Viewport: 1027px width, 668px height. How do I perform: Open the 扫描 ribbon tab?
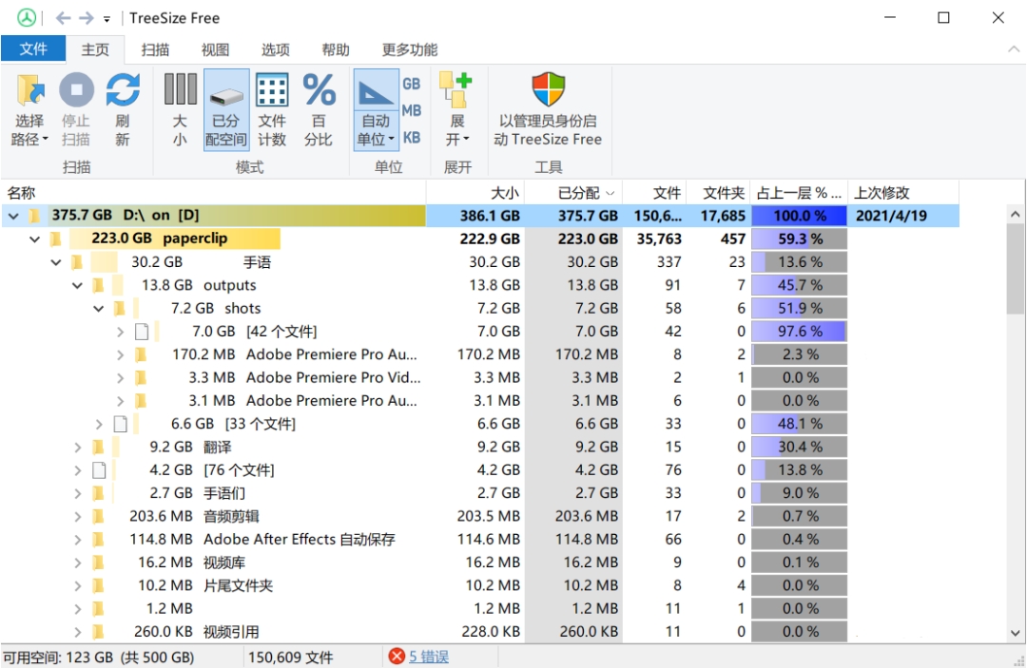coord(155,49)
